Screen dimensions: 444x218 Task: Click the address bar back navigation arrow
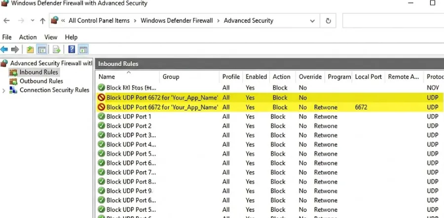(6, 21)
